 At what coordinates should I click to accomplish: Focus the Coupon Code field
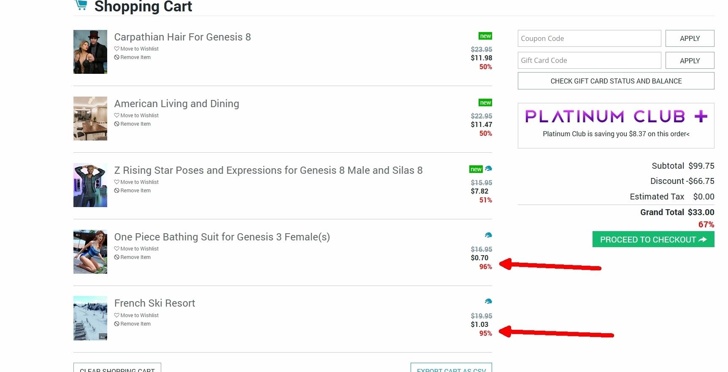coord(589,38)
